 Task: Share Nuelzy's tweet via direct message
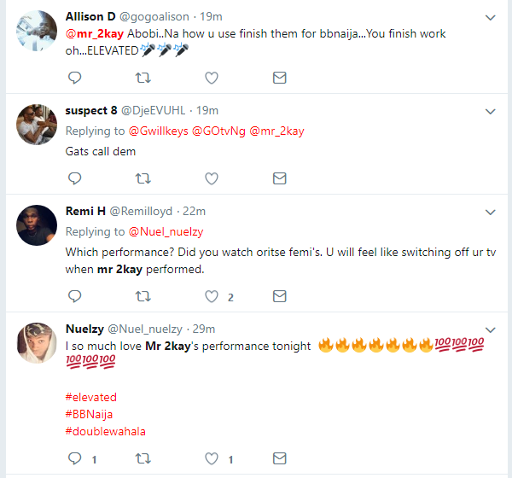point(279,459)
